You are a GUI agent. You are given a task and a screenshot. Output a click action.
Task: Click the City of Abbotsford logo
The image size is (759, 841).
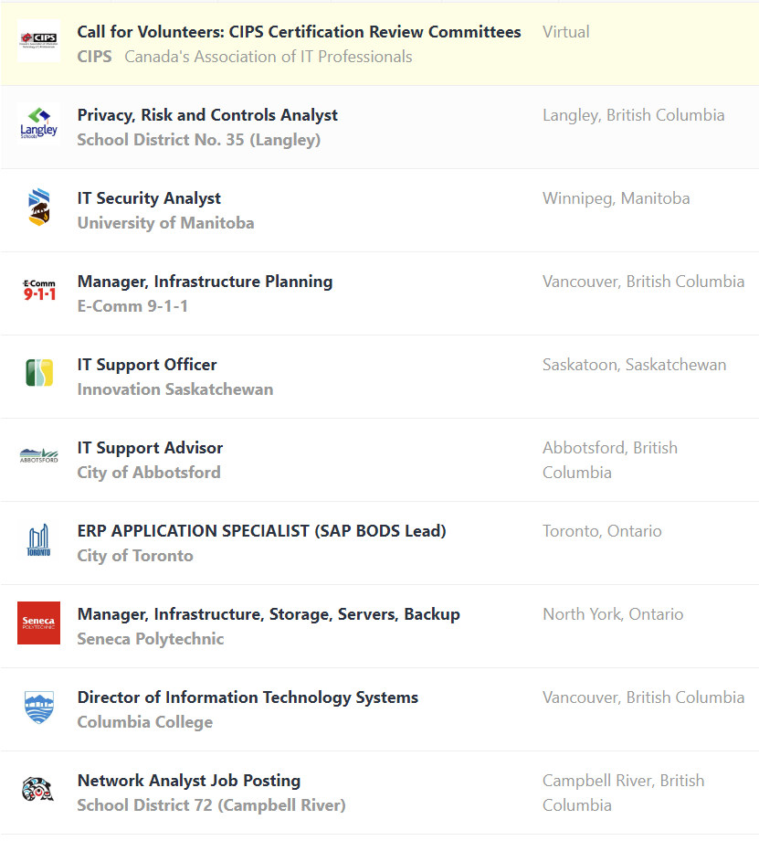point(38,456)
